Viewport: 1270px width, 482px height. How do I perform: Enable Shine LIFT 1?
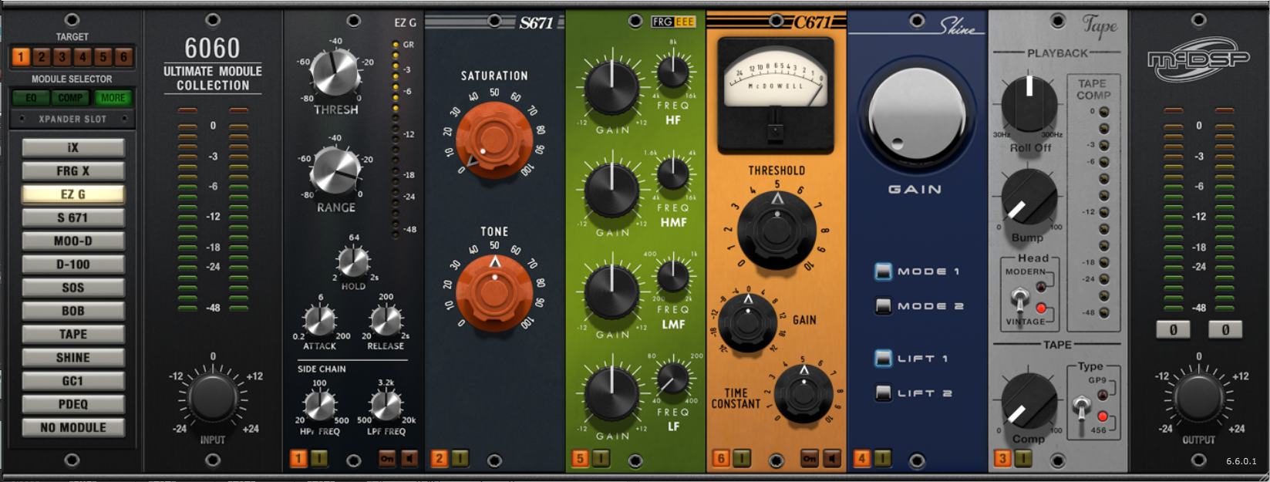[883, 359]
